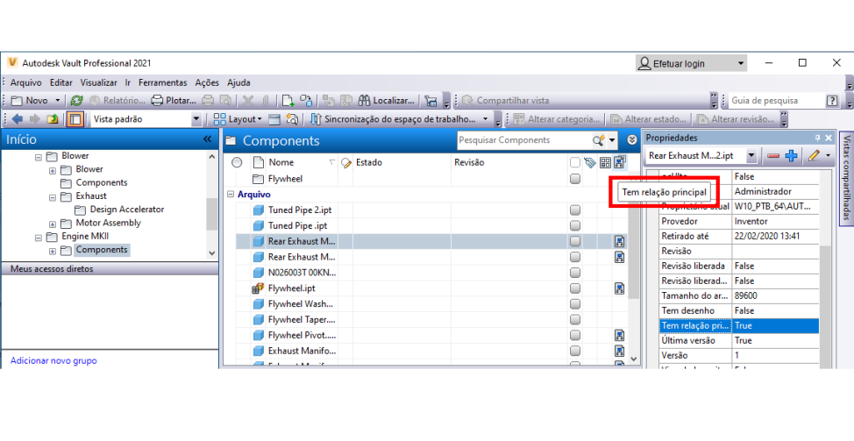Open the Editar menu
The image size is (854, 441).
[x=61, y=82]
